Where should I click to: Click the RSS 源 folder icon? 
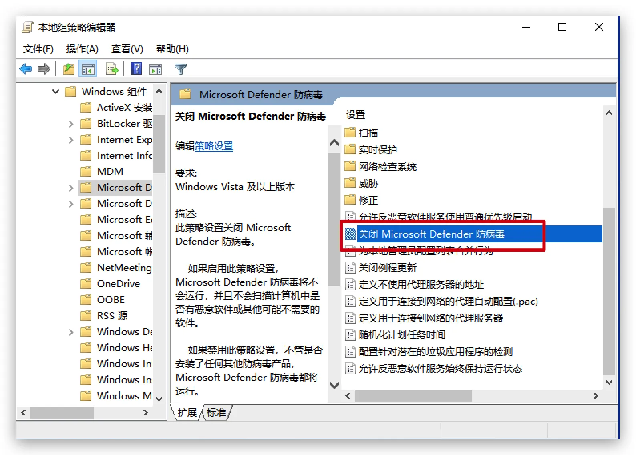coord(86,316)
